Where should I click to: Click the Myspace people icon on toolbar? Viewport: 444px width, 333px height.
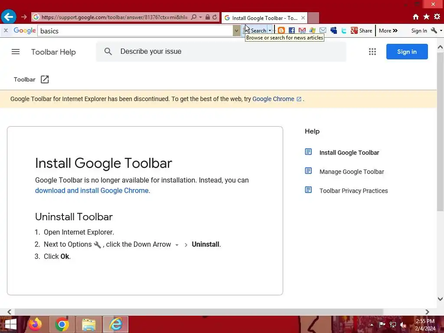[333, 31]
